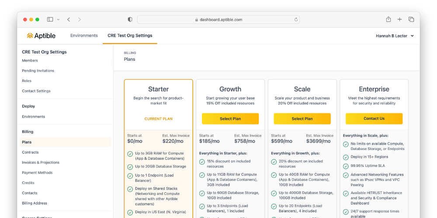Click the check icon beside Available HITRUST Inheritance
Viewport: 437px width, 218px height.
tap(346, 193)
